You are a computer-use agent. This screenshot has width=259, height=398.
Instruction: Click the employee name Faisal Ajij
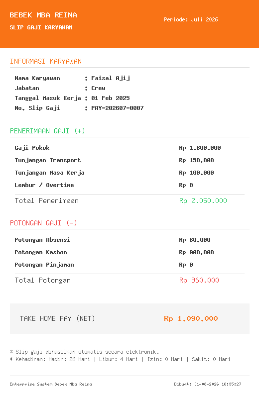point(111,78)
